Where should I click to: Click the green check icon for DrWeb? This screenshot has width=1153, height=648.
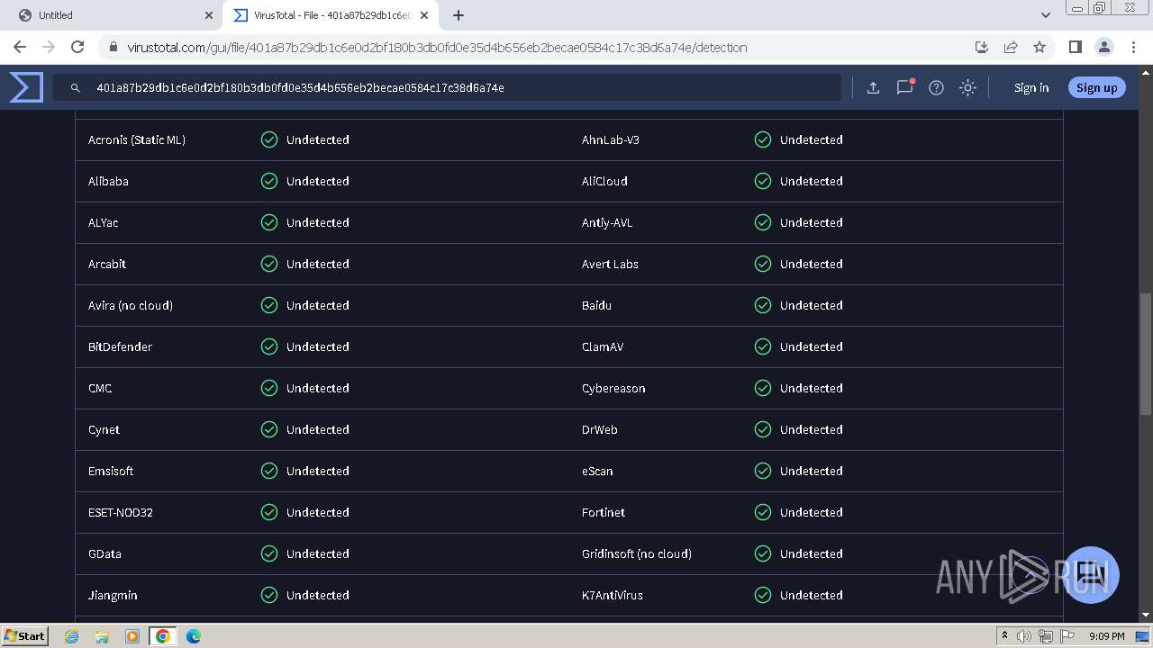763,429
